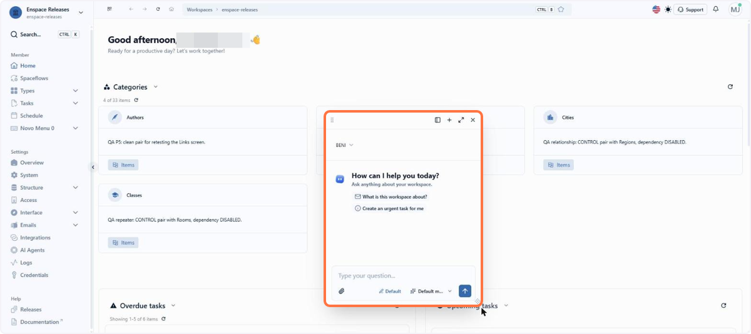
Task: Attach a file with paperclip icon
Action: [342, 291]
